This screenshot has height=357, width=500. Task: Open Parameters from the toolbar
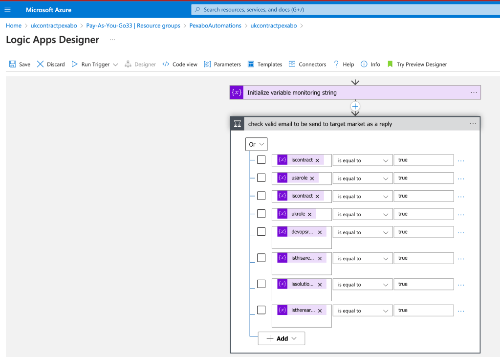(x=222, y=64)
